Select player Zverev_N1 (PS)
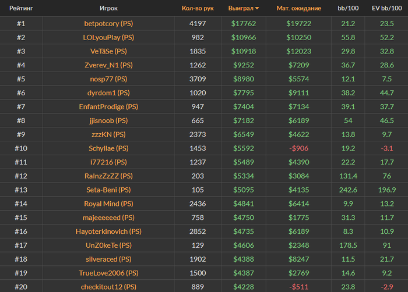The image size is (408, 292). (109, 65)
